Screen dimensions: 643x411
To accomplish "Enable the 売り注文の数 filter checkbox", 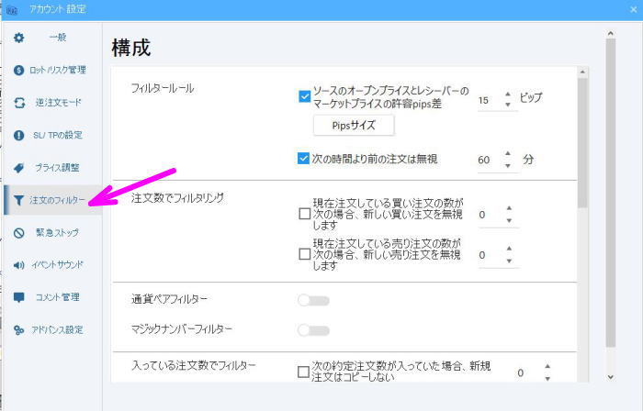I will coord(304,254).
